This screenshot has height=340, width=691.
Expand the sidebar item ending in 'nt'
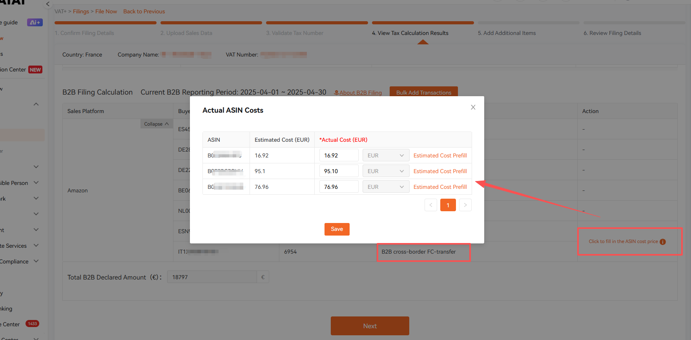[x=36, y=230]
